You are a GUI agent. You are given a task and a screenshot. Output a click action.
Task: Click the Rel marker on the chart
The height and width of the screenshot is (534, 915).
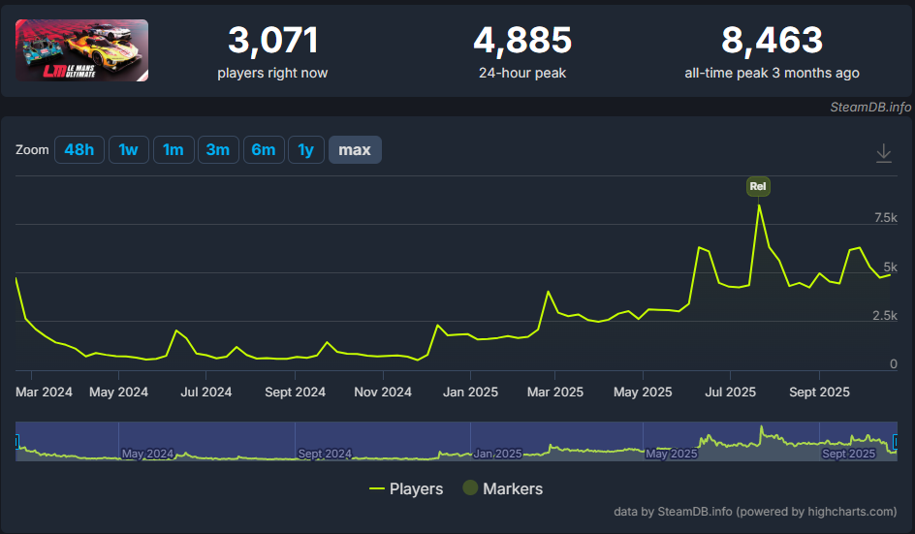[x=758, y=186]
